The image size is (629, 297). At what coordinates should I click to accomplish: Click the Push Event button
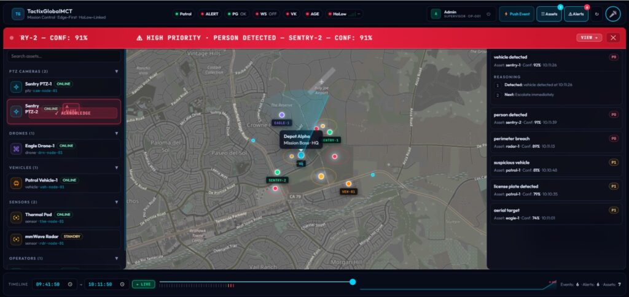517,14
